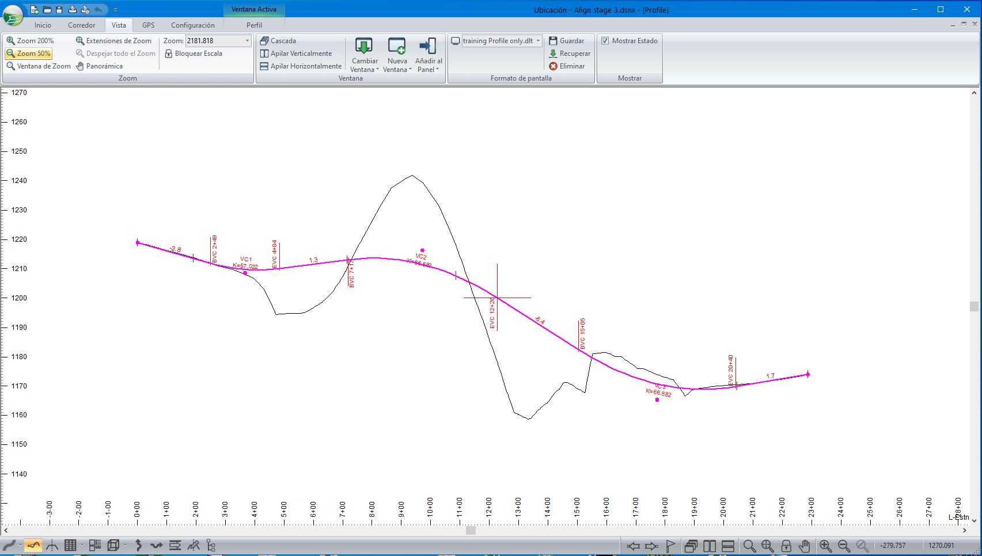The image size is (982, 556).
Task: Toggle Bloquear Escala scale lock
Action: (193, 54)
